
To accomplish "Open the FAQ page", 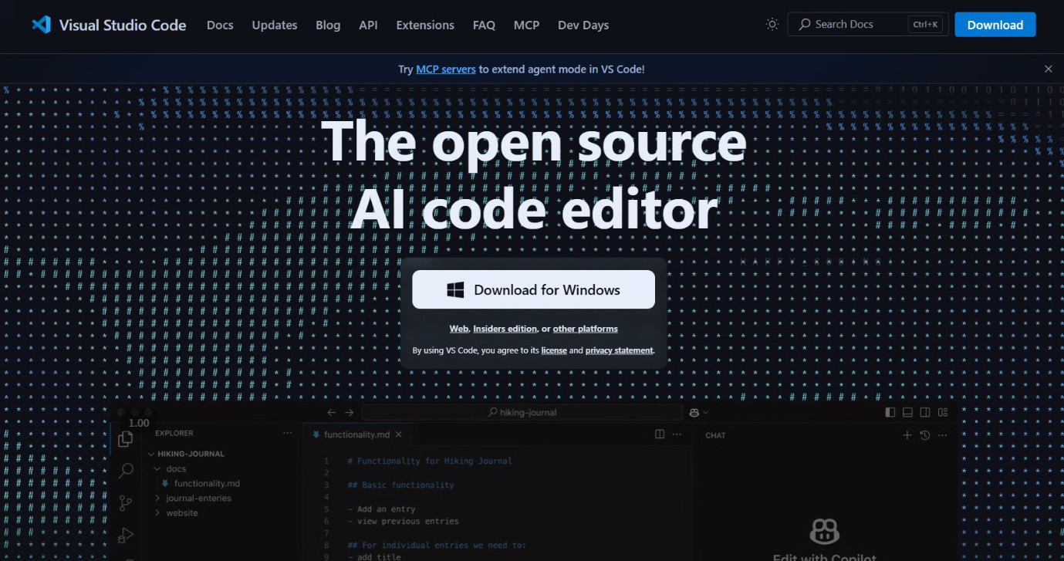I will click(x=484, y=25).
